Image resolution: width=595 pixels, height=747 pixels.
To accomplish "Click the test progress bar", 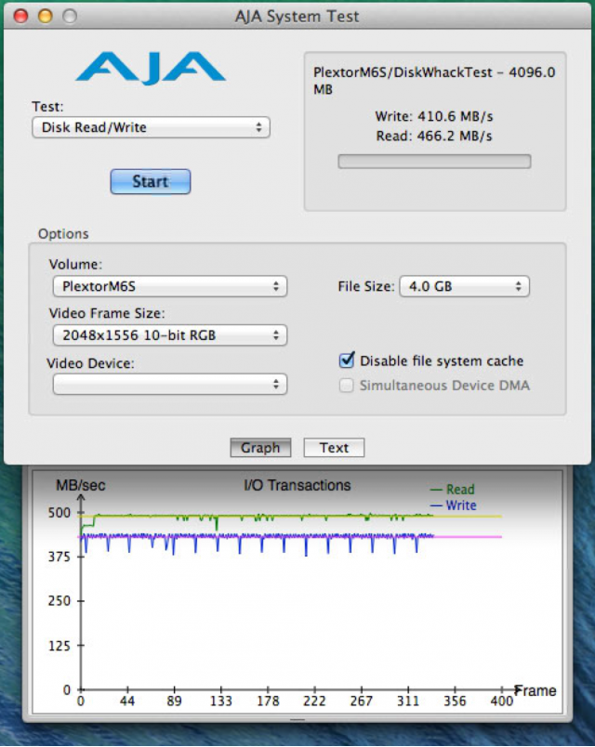I will [434, 162].
